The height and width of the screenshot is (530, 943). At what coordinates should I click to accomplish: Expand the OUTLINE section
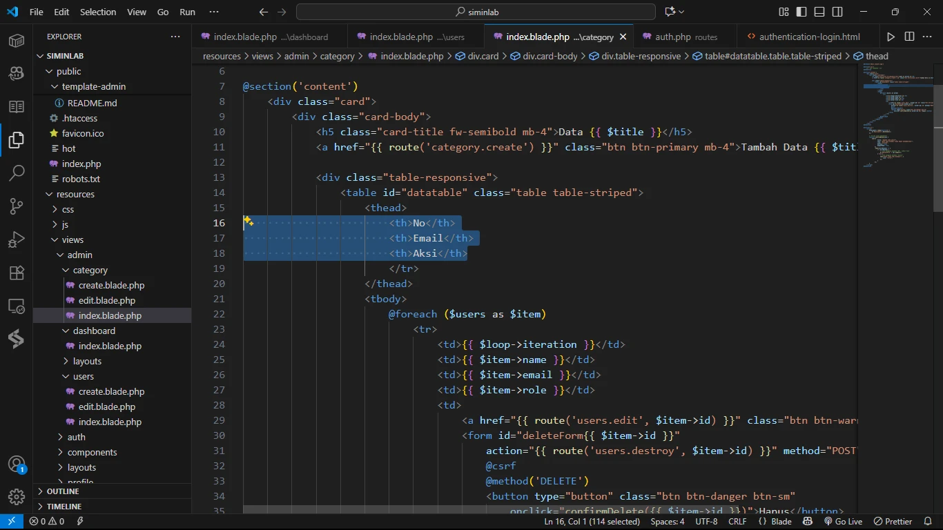[x=62, y=491]
